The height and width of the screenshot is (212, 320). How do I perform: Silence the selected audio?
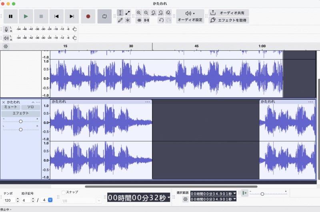tap(146, 20)
